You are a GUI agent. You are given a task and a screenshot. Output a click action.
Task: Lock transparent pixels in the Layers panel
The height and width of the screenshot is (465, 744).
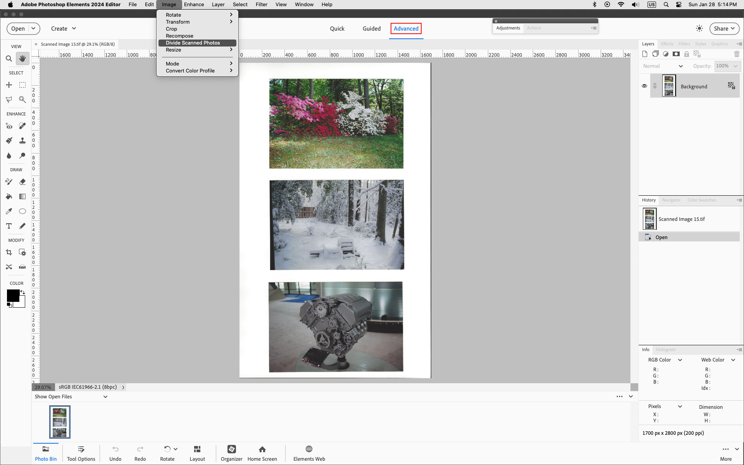coord(697,54)
